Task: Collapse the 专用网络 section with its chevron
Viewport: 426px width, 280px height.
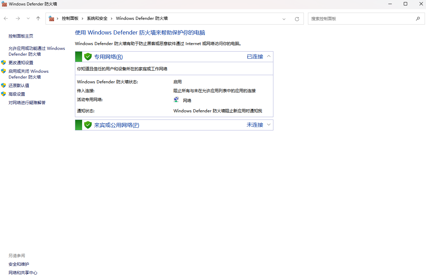Action: (269, 56)
